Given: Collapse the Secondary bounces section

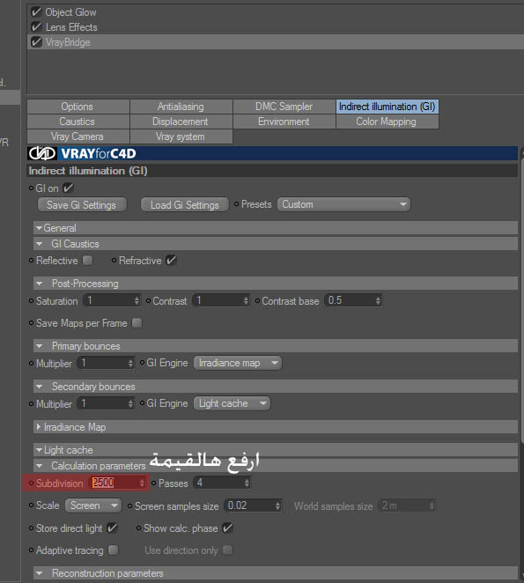Looking at the screenshot, I should [39, 387].
